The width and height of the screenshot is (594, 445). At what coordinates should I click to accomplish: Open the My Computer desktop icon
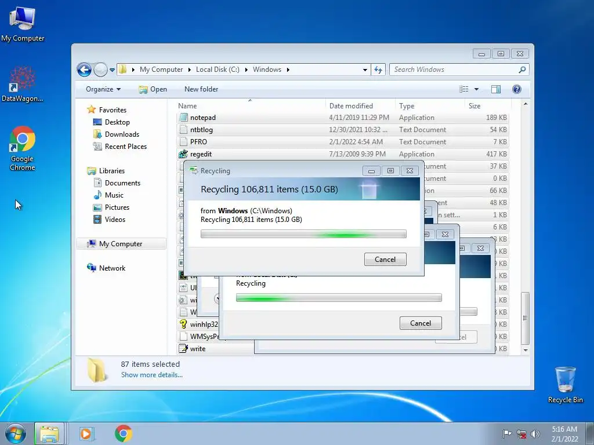pos(23,24)
